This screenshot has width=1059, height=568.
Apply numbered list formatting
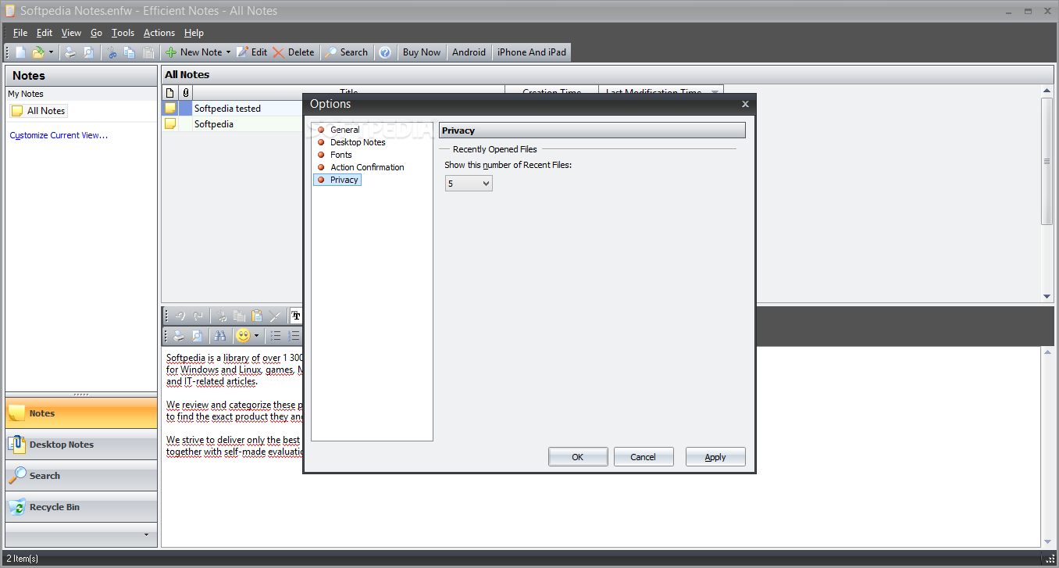294,336
